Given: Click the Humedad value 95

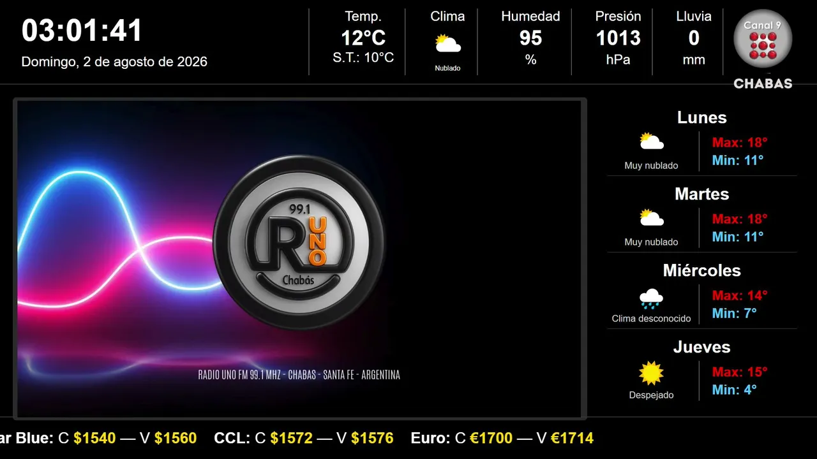Looking at the screenshot, I should (530, 38).
